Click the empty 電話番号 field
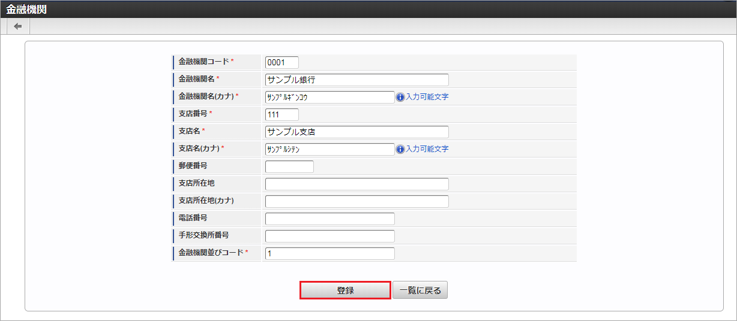Image resolution: width=737 pixels, height=321 pixels. pyautogui.click(x=329, y=219)
